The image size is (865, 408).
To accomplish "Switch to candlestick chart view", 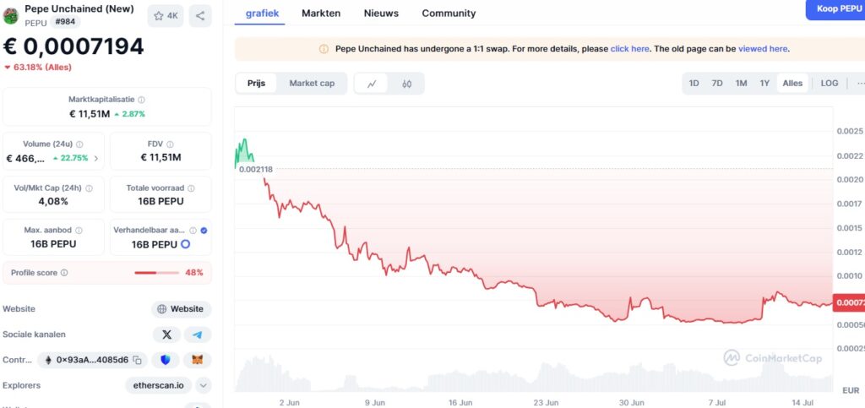I will coord(406,84).
